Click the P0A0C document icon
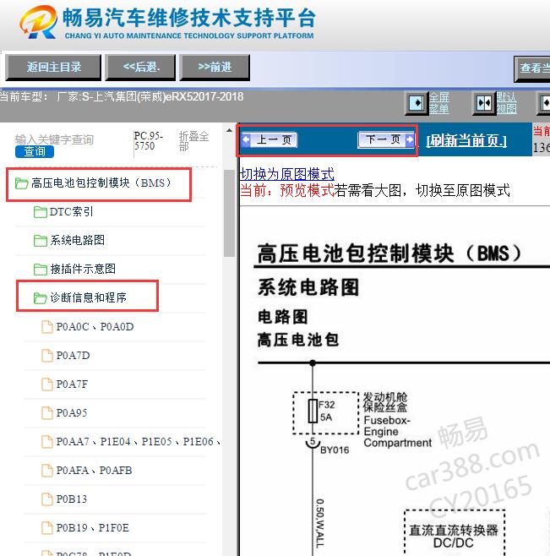Image resolution: width=550 pixels, height=556 pixels. click(47, 327)
